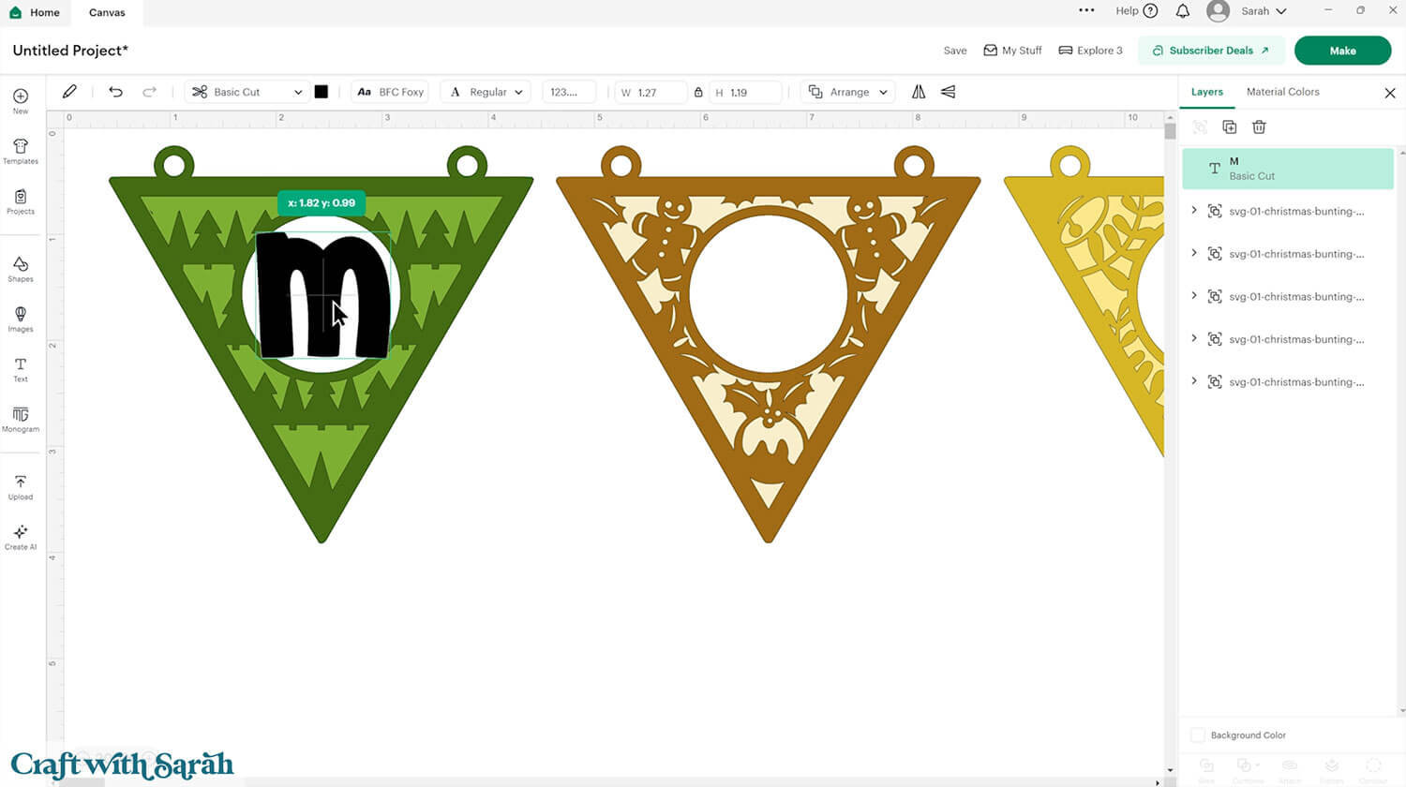Launch the Create AI feature
1406x787 pixels.
click(x=20, y=534)
